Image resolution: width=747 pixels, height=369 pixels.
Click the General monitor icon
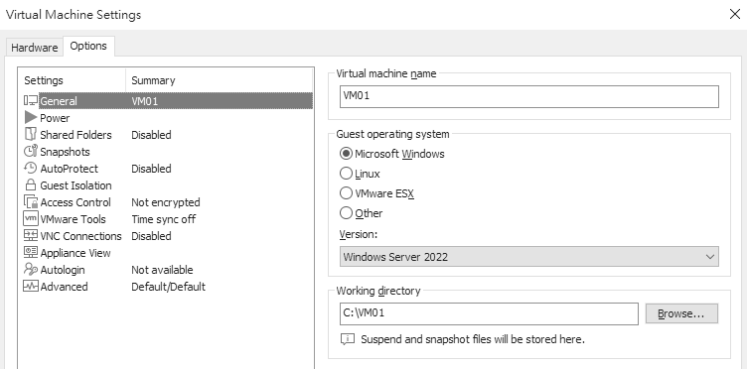point(31,101)
